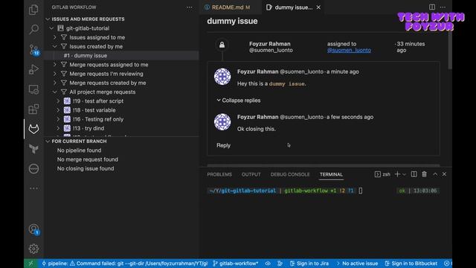Create a new terminal with plus icon
Image resolution: width=476 pixels, height=268 pixels.
tap(397, 174)
